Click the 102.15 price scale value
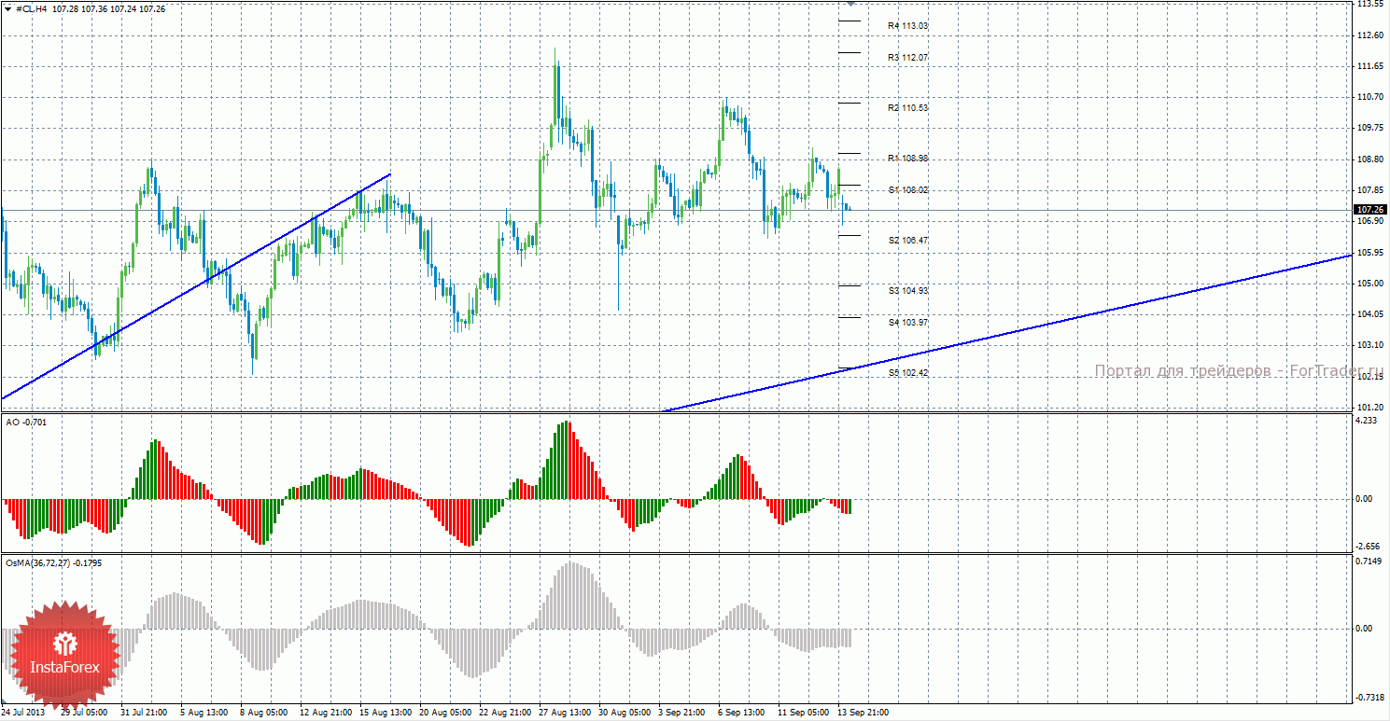The image size is (1390, 721). 1369,377
